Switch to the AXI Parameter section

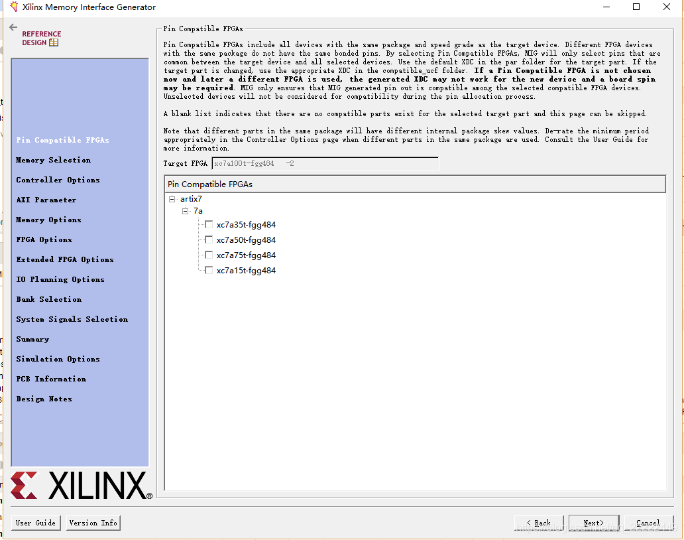tap(46, 200)
